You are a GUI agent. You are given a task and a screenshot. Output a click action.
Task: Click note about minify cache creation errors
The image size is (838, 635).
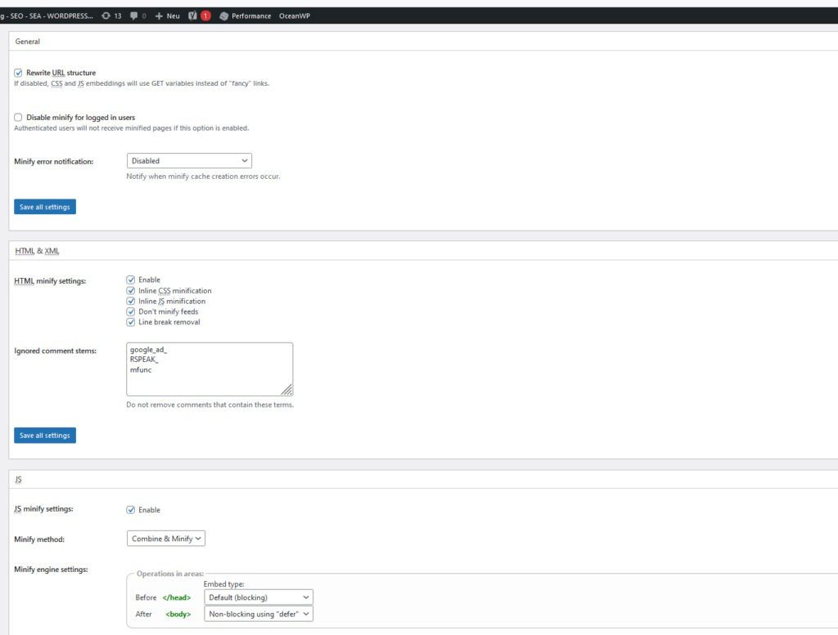(203, 177)
